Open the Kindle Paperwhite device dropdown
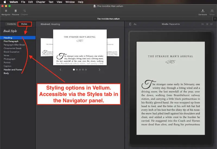This screenshot has width=217, height=149. pyautogui.click(x=171, y=24)
